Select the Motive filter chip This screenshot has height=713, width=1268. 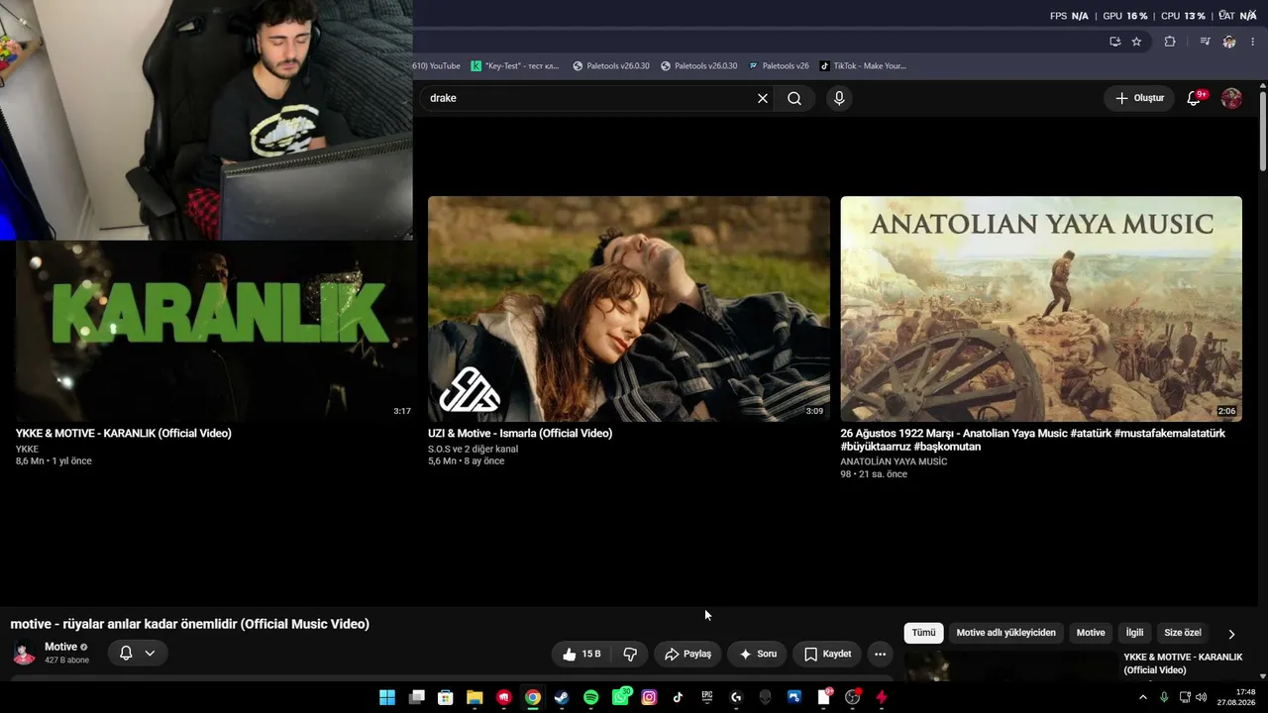(x=1091, y=633)
